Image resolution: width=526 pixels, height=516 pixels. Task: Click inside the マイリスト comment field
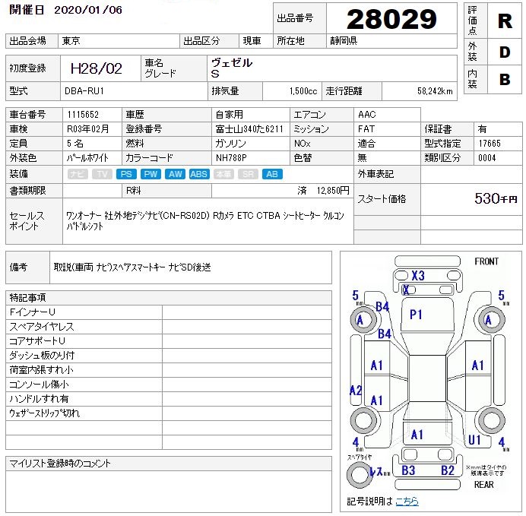[x=169, y=490]
